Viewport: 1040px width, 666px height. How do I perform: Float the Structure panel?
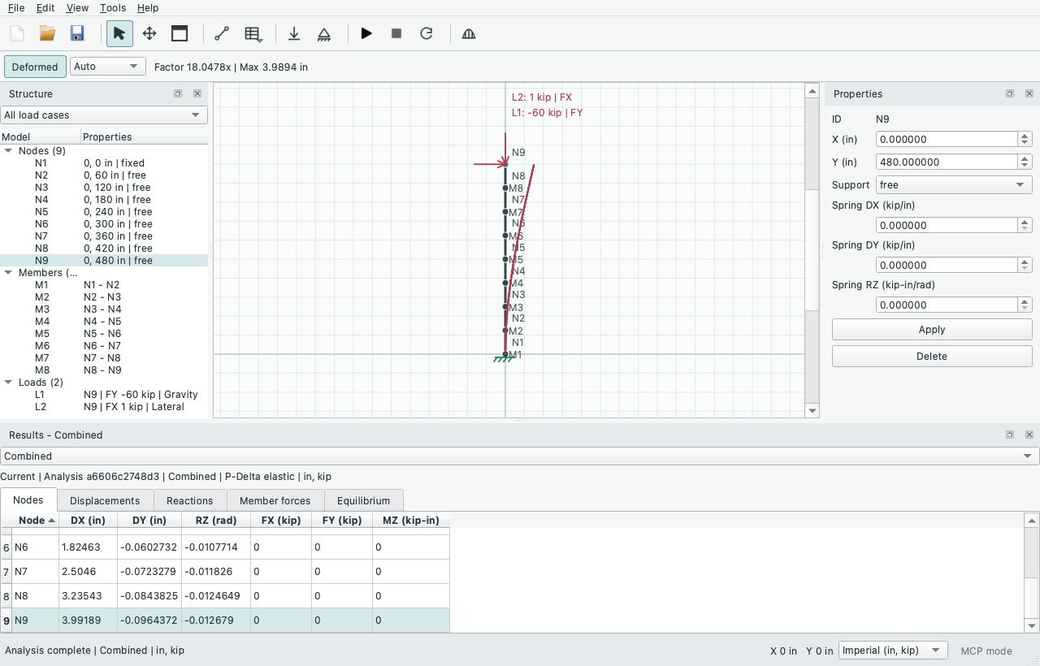coord(178,93)
